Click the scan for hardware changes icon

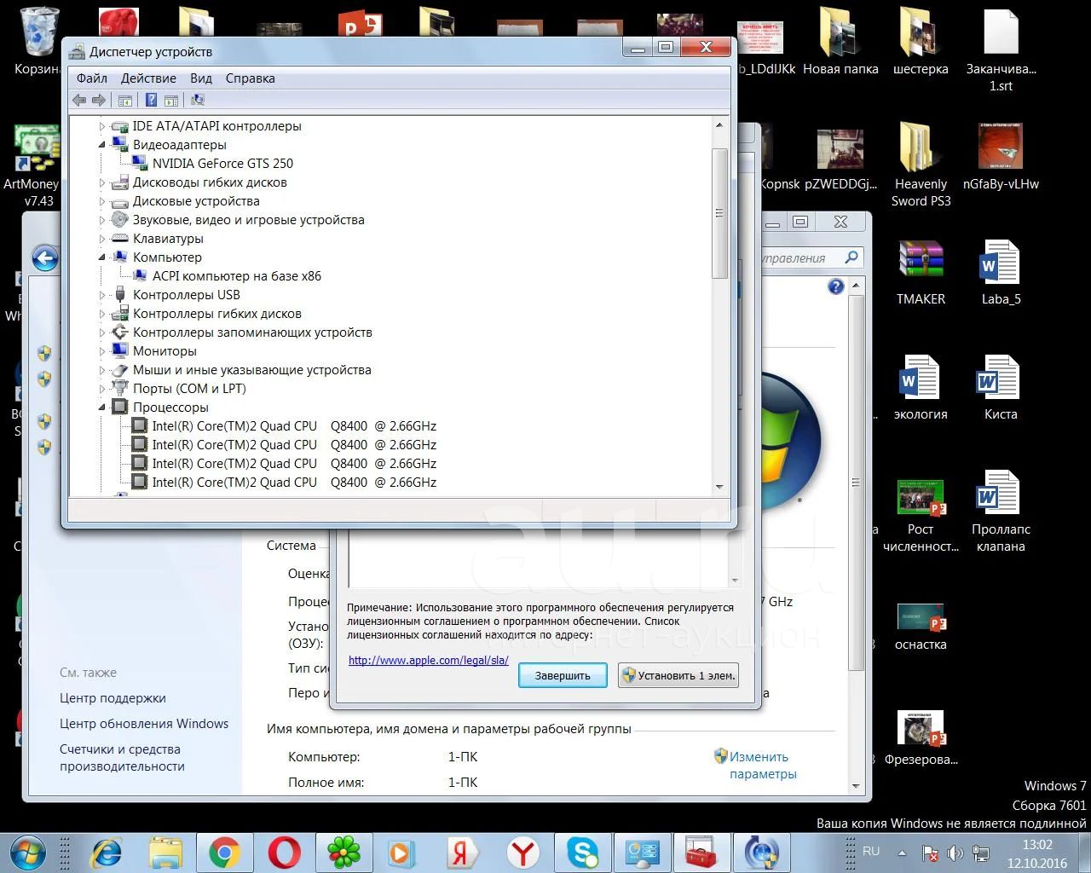click(198, 100)
